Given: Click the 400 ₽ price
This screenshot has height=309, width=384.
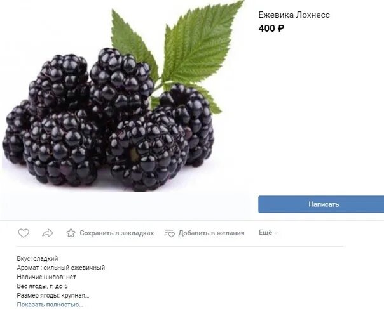Looking at the screenshot, I should click(x=271, y=29).
